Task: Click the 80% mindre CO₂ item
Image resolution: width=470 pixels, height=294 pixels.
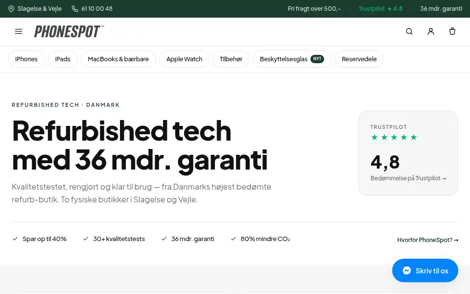Action: pos(260,239)
